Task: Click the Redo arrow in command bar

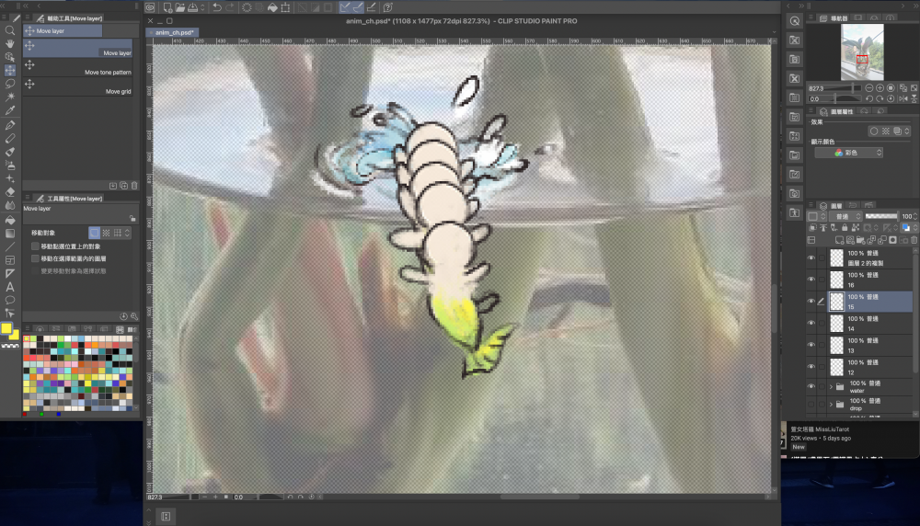Action: click(230, 7)
